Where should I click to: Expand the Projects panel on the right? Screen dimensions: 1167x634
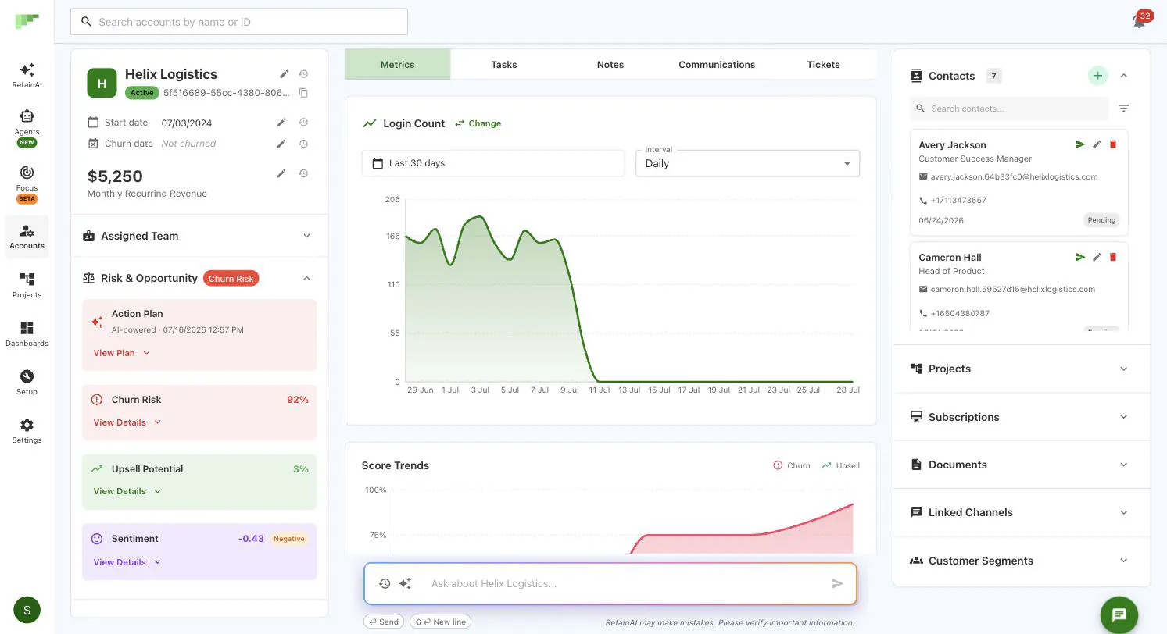pyautogui.click(x=1021, y=369)
